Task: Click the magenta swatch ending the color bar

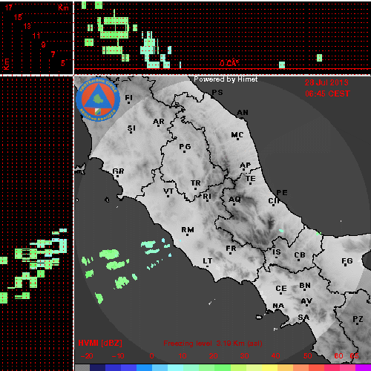Action: pyautogui.click(x=363, y=367)
